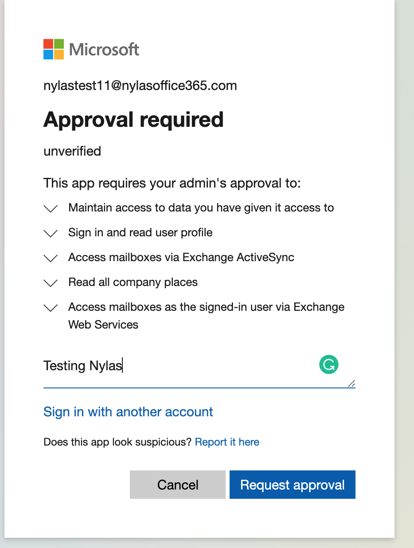Expand the 'Read all company places' permission
This screenshot has width=414, height=548.
click(51, 283)
